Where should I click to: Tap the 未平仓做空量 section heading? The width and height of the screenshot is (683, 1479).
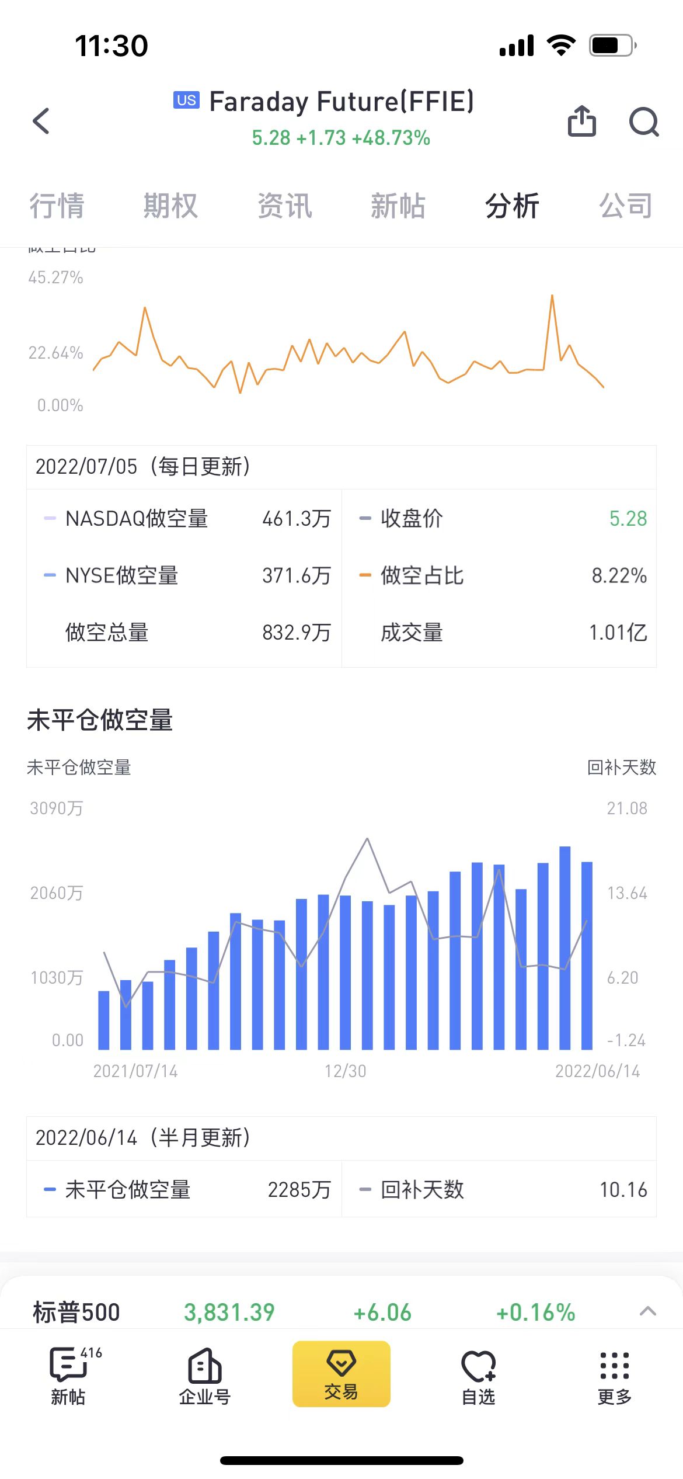[100, 720]
